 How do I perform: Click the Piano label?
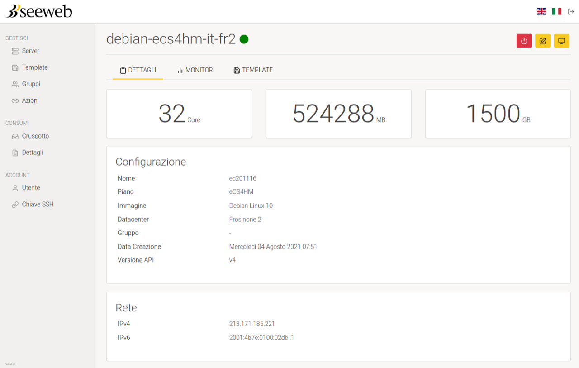pyautogui.click(x=126, y=192)
